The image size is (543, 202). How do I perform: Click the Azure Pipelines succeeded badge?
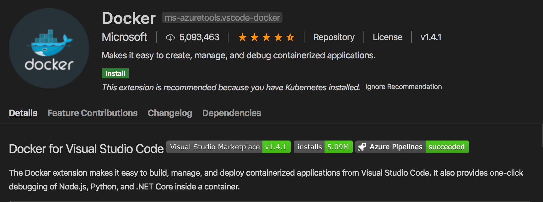412,147
